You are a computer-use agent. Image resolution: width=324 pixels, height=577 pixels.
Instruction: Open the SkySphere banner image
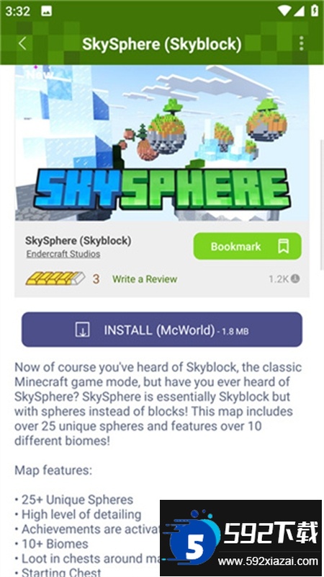click(161, 143)
